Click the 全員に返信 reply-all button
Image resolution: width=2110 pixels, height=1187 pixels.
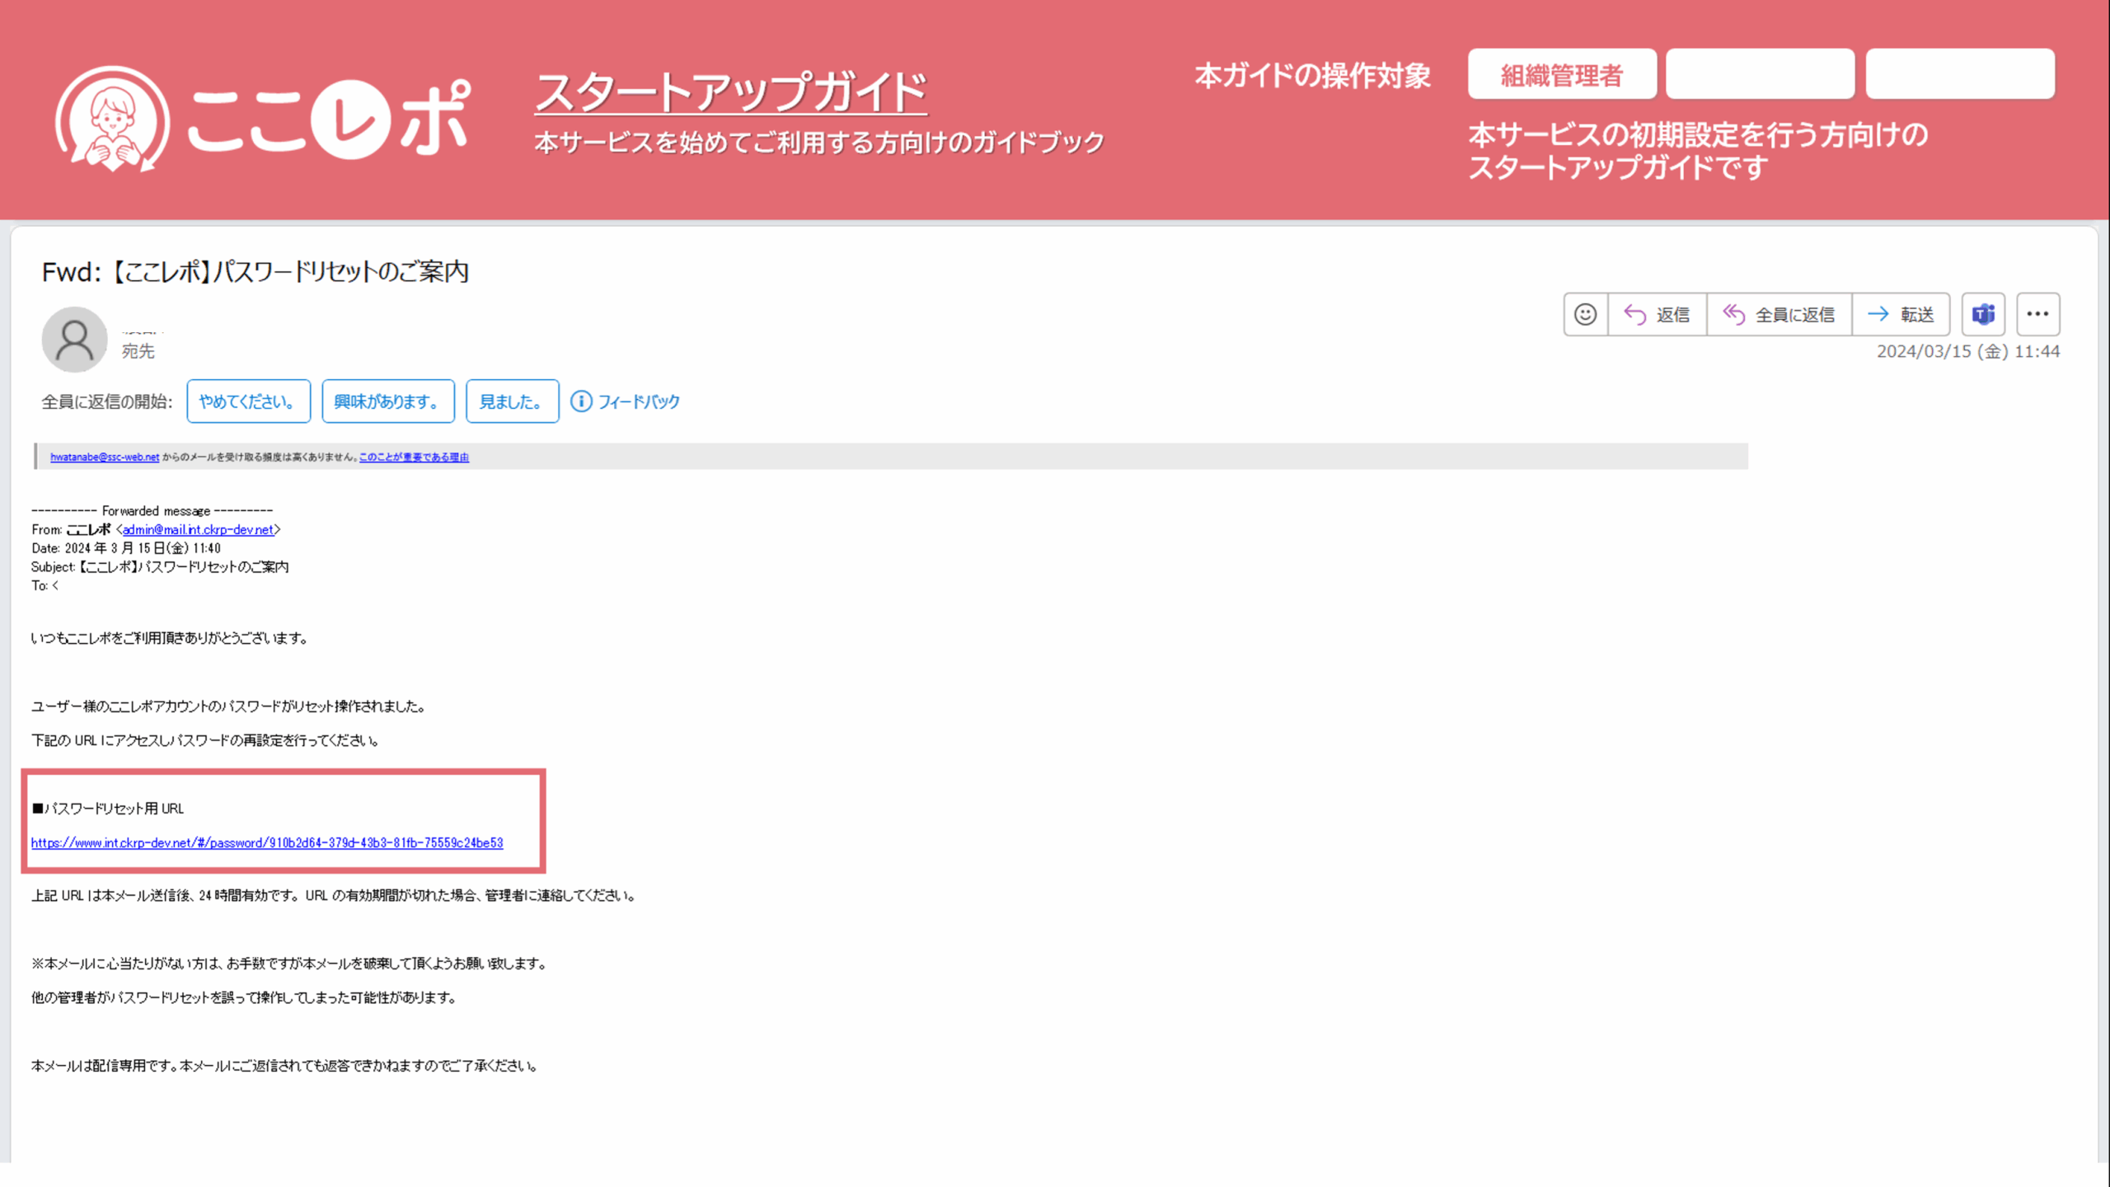coord(1779,314)
